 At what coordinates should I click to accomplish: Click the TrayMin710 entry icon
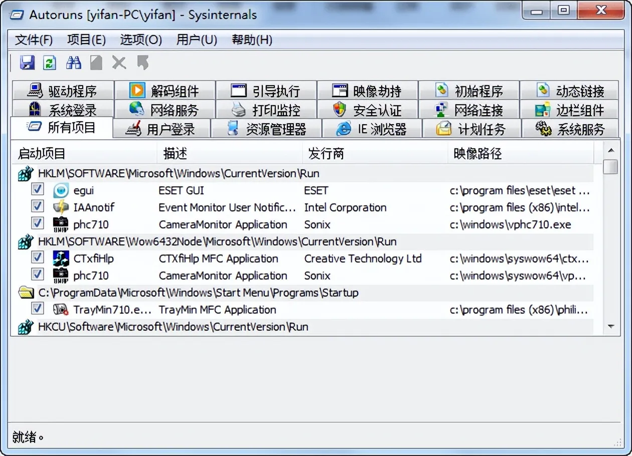[61, 310]
